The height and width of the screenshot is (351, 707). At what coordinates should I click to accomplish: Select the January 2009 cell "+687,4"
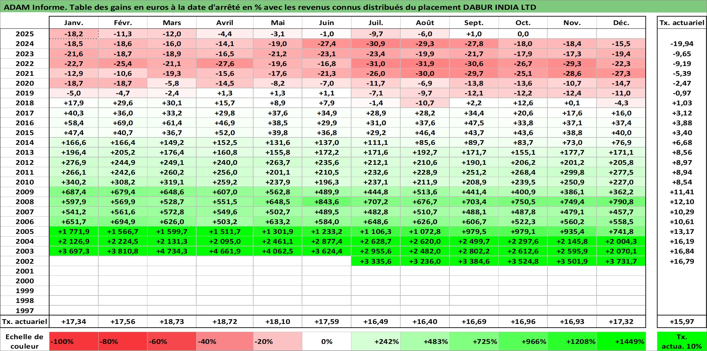74,192
